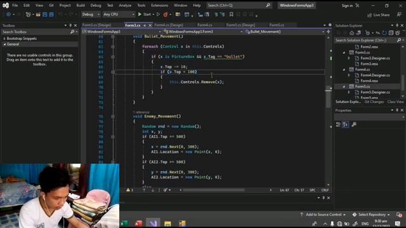406x228 pixels.
Task: Click the notifications bell in status bar
Action: pyautogui.click(x=399, y=215)
